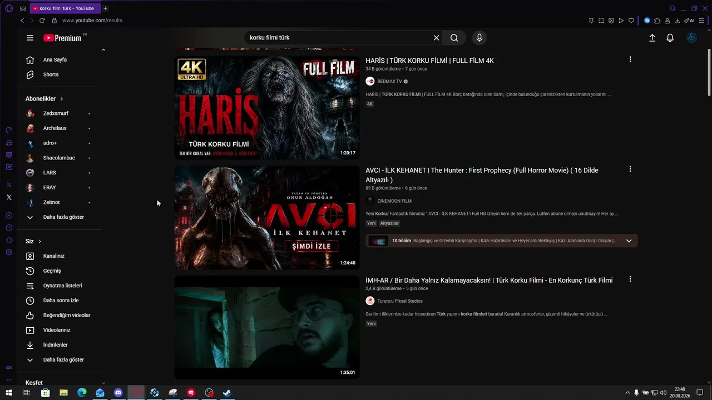Open the browser AI assistant button
The width and height of the screenshot is (712, 400).
point(690,21)
